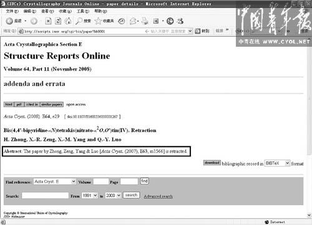Print the page with the printer icon

tap(145, 21)
